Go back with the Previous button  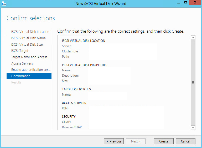click(114, 141)
